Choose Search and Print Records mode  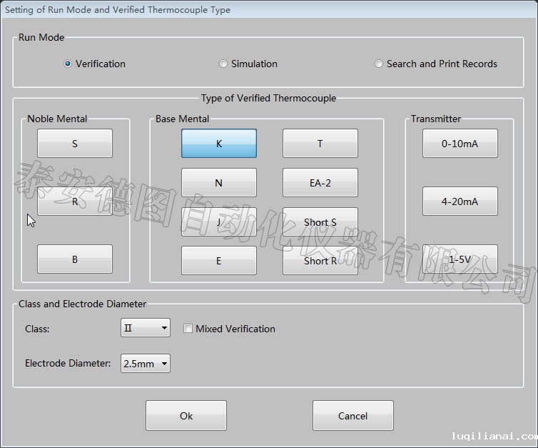tap(379, 64)
